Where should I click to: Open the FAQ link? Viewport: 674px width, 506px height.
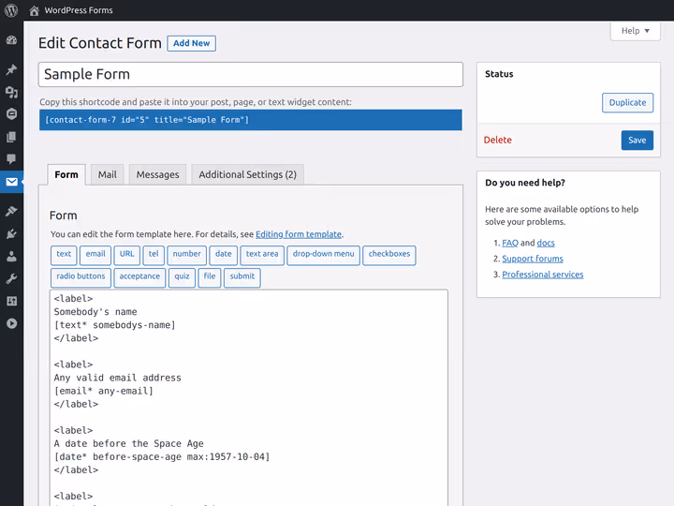[x=510, y=243]
